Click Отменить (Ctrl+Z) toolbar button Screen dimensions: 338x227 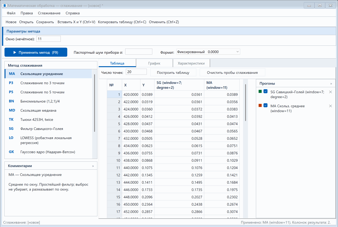(x=164, y=22)
